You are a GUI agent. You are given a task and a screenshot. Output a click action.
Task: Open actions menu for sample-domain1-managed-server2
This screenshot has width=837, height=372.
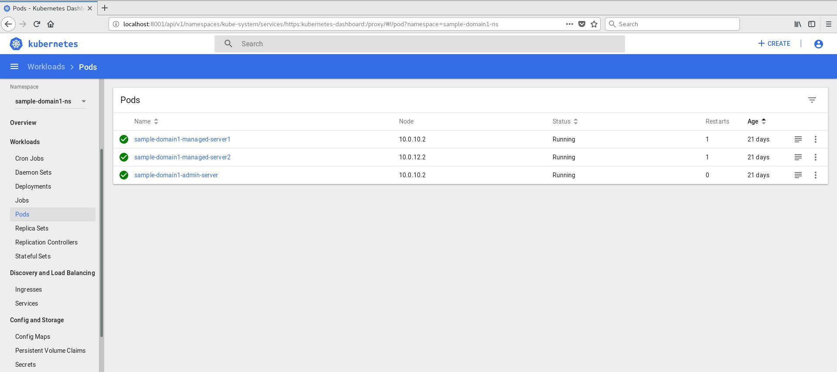[815, 157]
